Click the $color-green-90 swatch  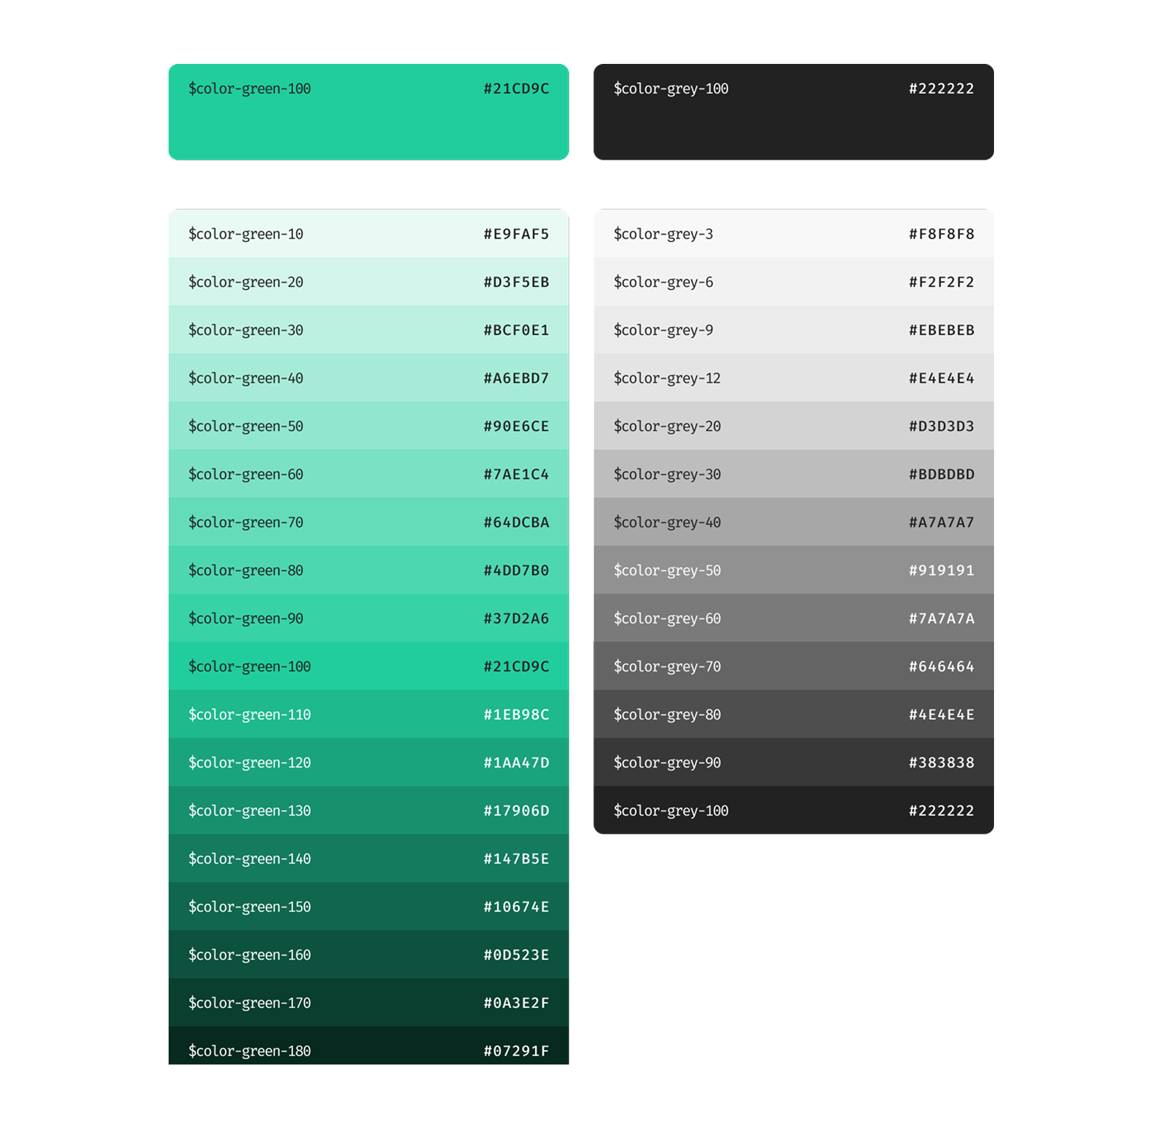[x=369, y=618]
